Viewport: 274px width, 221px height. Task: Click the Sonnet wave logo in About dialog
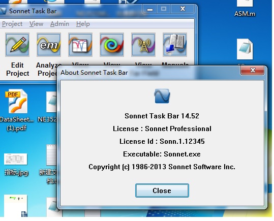coord(162,96)
